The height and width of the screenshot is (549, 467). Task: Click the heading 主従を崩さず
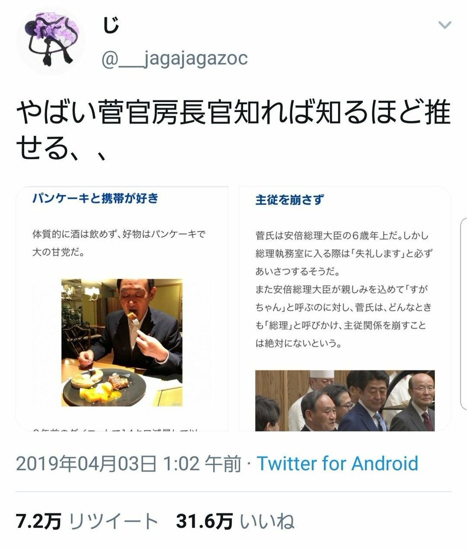click(x=290, y=200)
